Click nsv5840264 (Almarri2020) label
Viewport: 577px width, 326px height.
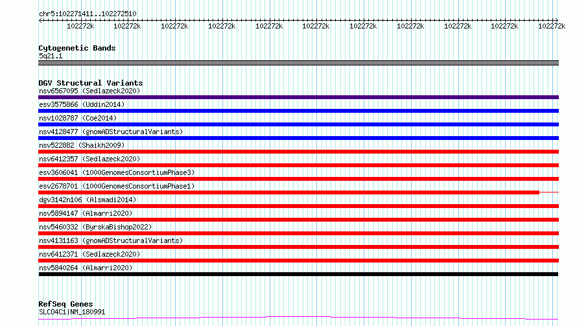point(86,268)
